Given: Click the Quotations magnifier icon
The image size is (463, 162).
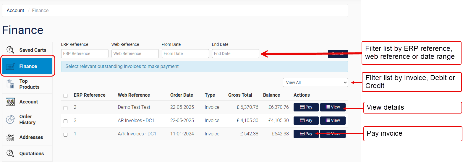Looking at the screenshot, I should [10, 153].
